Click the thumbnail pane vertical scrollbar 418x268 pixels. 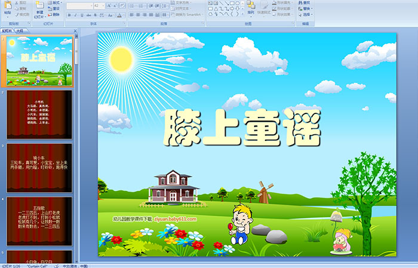pyautogui.click(x=76, y=149)
